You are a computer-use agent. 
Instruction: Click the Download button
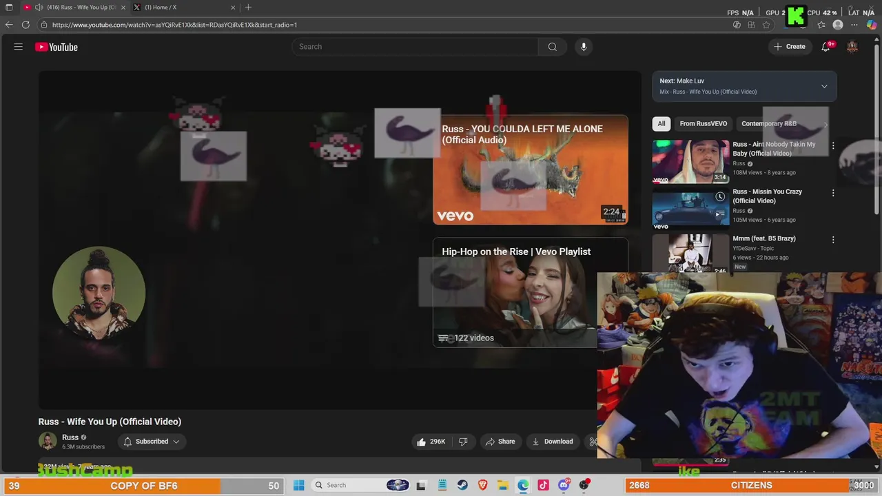552,442
